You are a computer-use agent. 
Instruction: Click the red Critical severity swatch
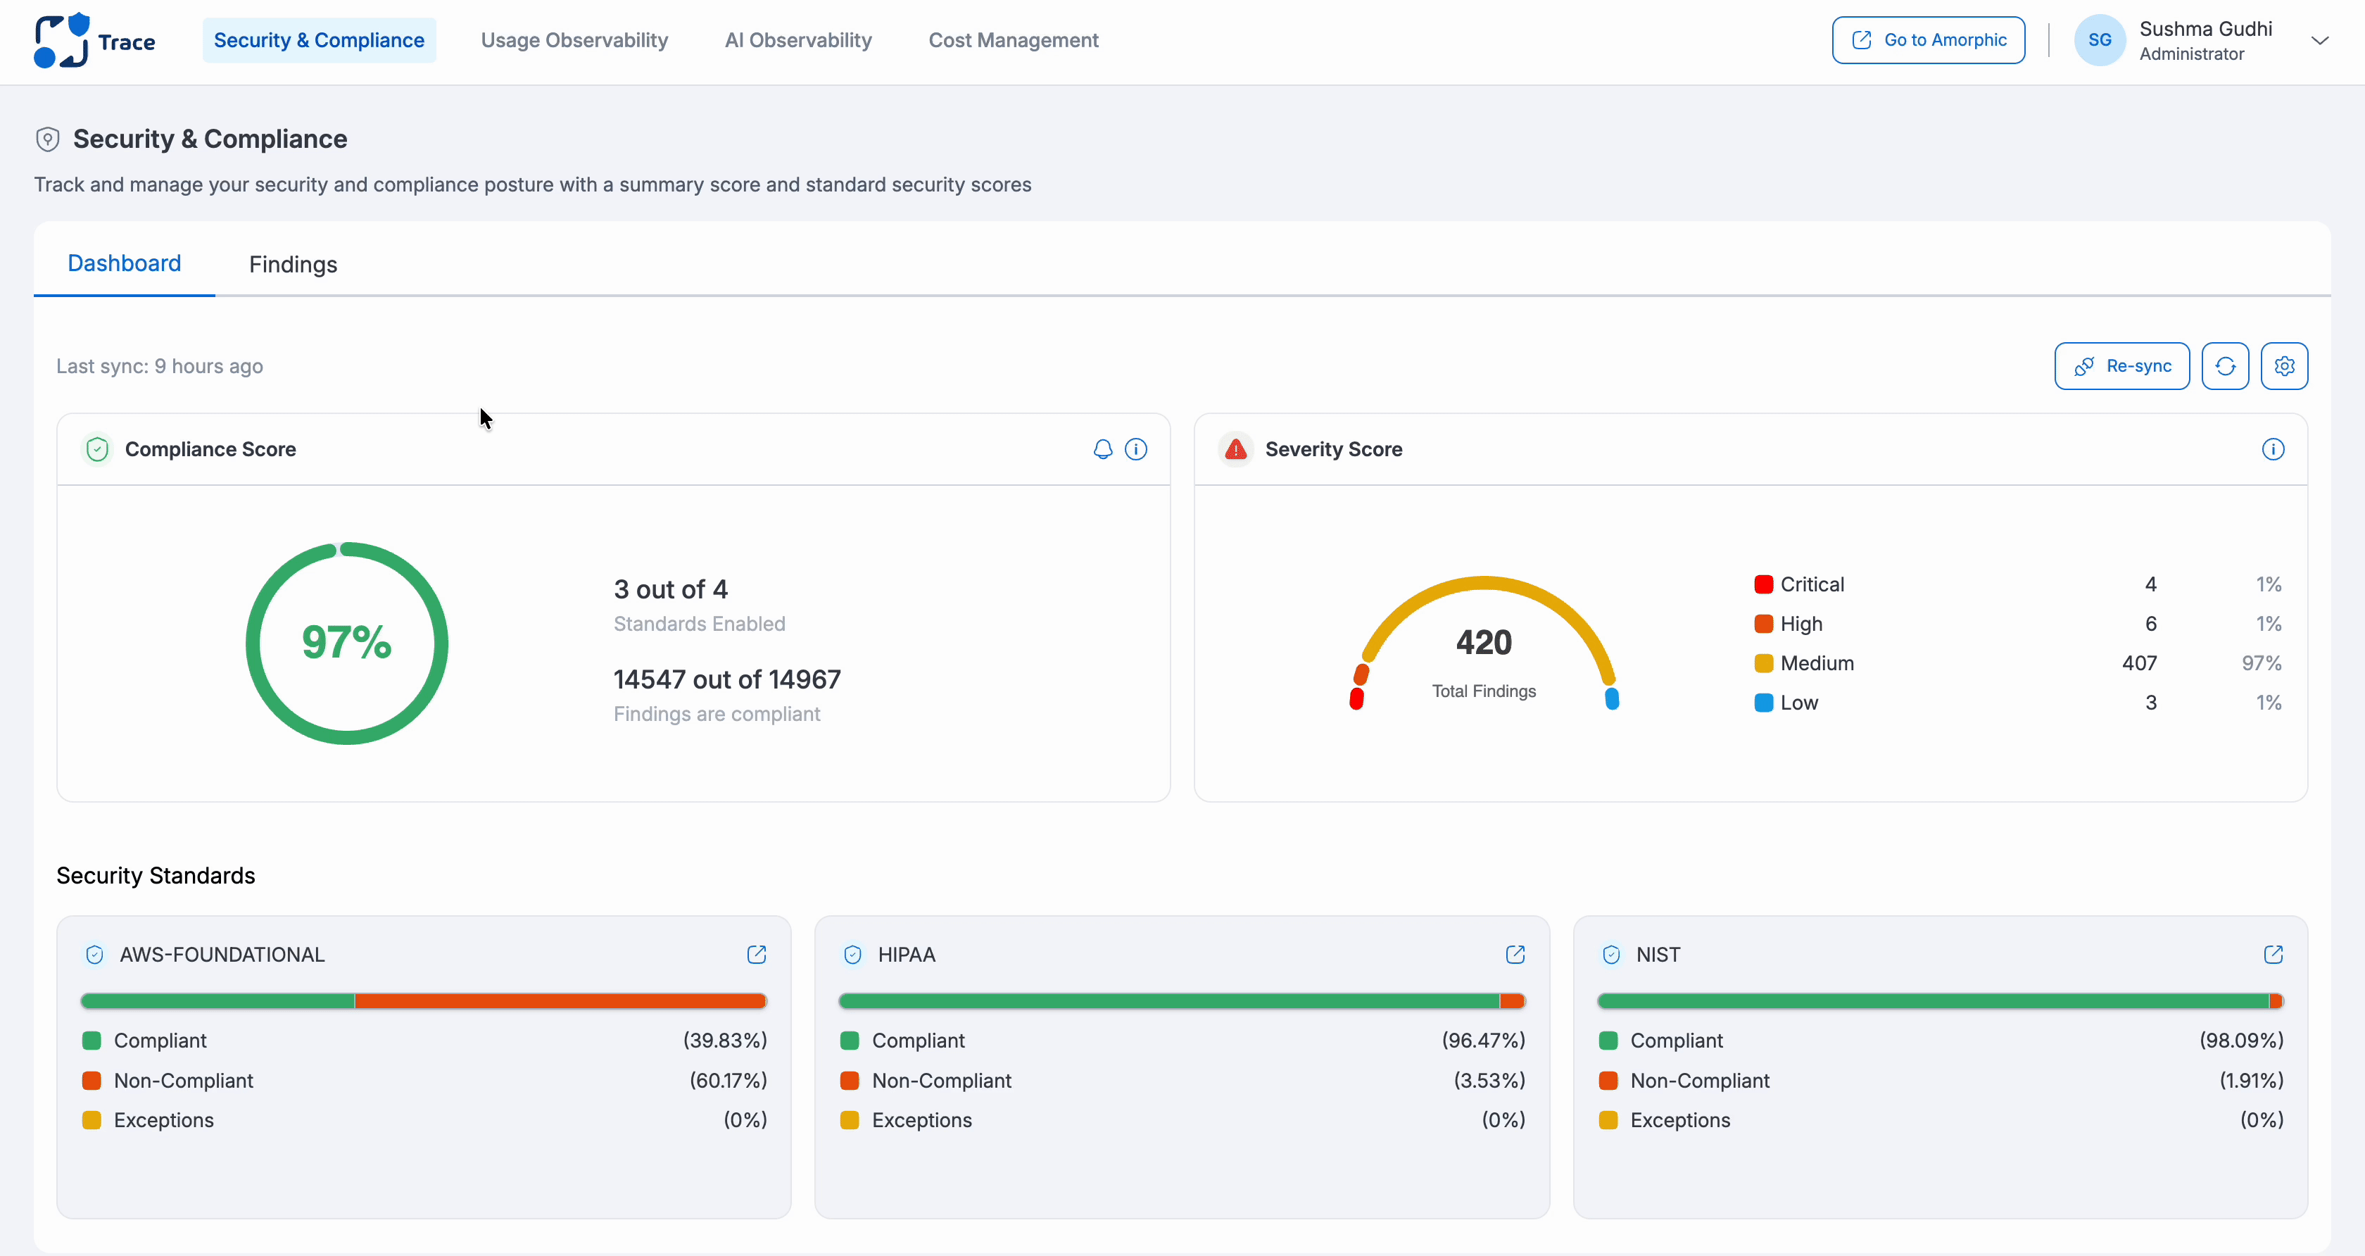pos(1762,585)
